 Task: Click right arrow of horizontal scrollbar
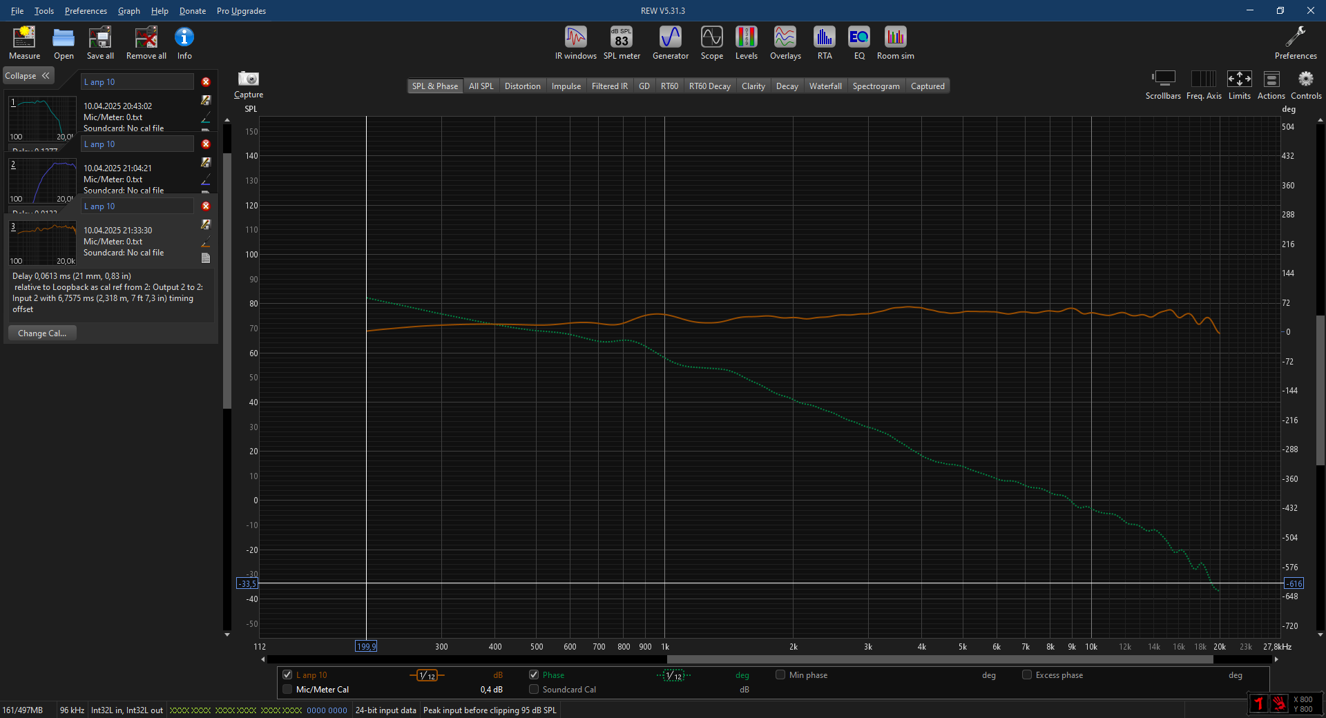1276,659
